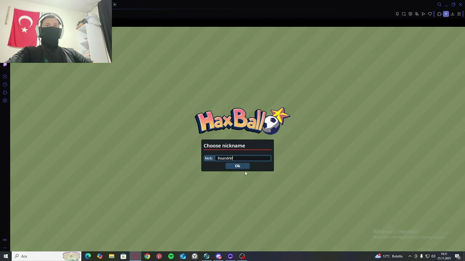Open the settings gear icon in sidebar
The height and width of the screenshot is (261, 465).
(5, 100)
